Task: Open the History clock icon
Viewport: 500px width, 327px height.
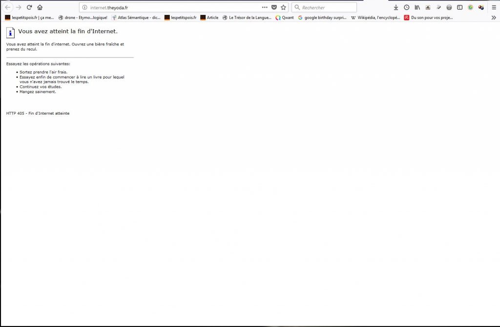Action: click(407, 7)
